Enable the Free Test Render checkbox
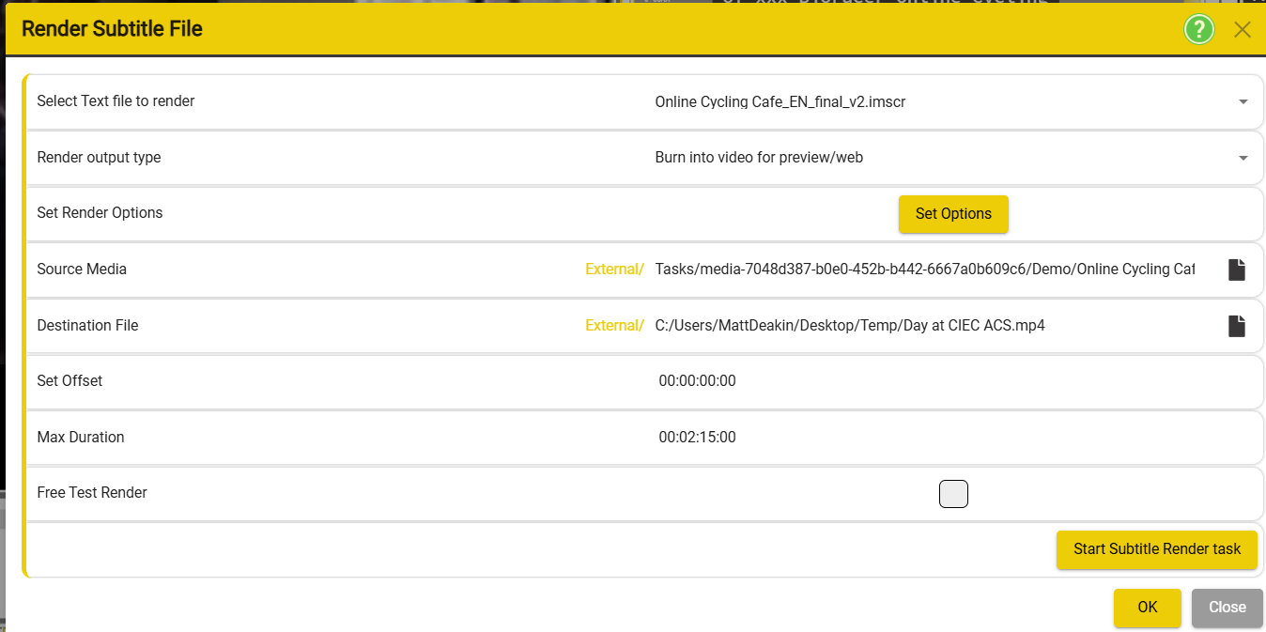This screenshot has height=632, width=1266. pyautogui.click(x=953, y=493)
